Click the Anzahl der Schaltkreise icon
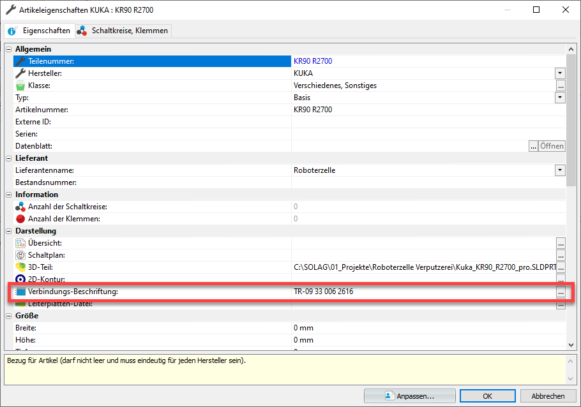The image size is (581, 407). coord(20,207)
